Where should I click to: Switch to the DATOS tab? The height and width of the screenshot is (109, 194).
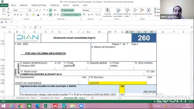pyautogui.click(x=66, y=5)
